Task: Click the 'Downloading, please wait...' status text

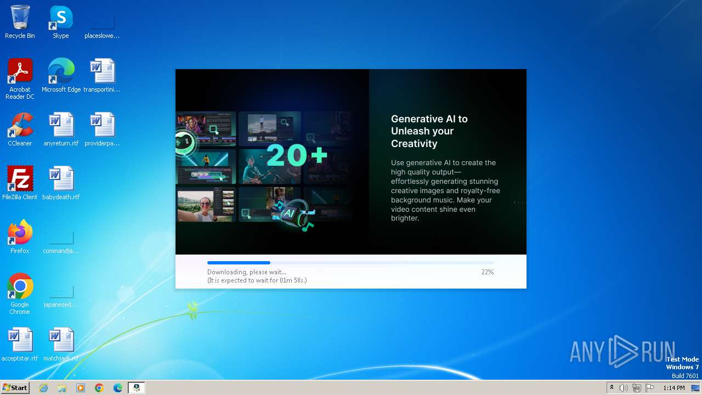Action: [x=247, y=272]
